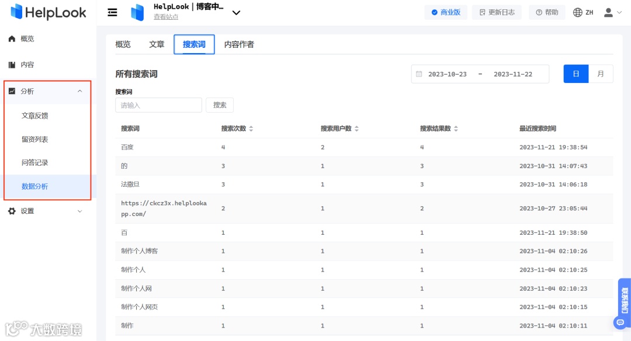Collapse the sidebar with the hamburger icon

pyautogui.click(x=112, y=12)
